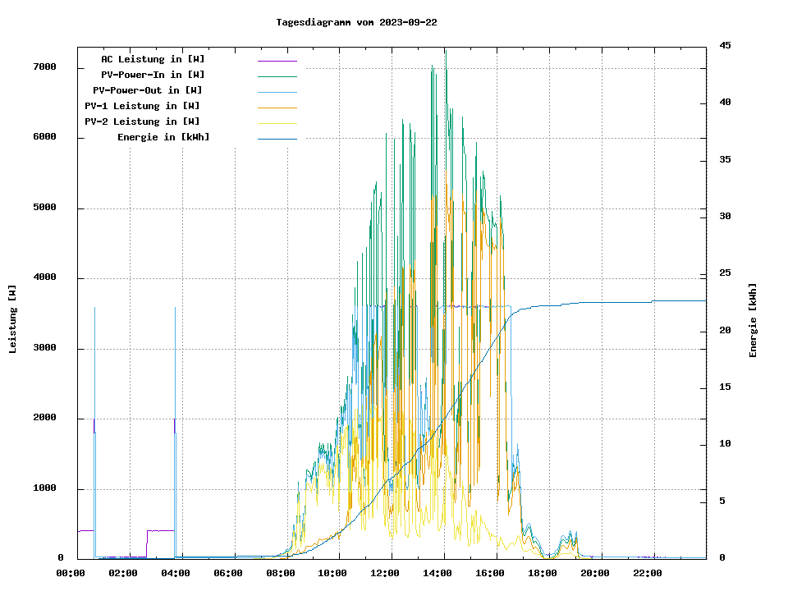Select the 'AC Leistung in [W]' legend label
The height and width of the screenshot is (591, 788).
pos(153,60)
